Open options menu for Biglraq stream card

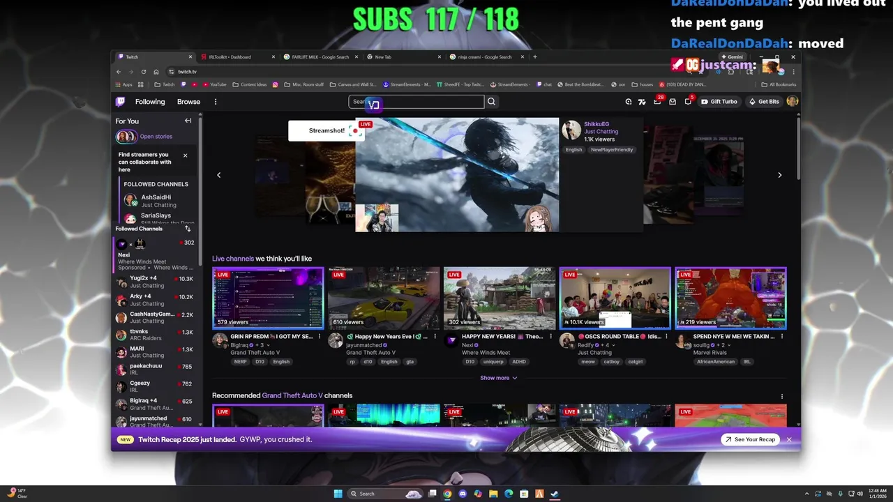(320, 336)
